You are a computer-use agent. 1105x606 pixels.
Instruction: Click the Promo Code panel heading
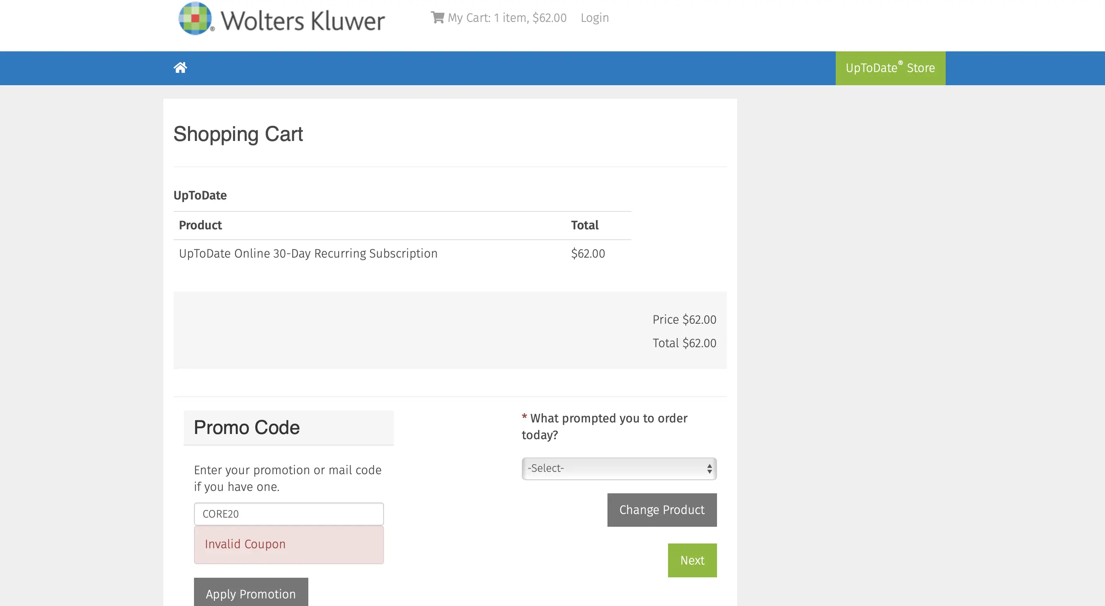pos(247,428)
